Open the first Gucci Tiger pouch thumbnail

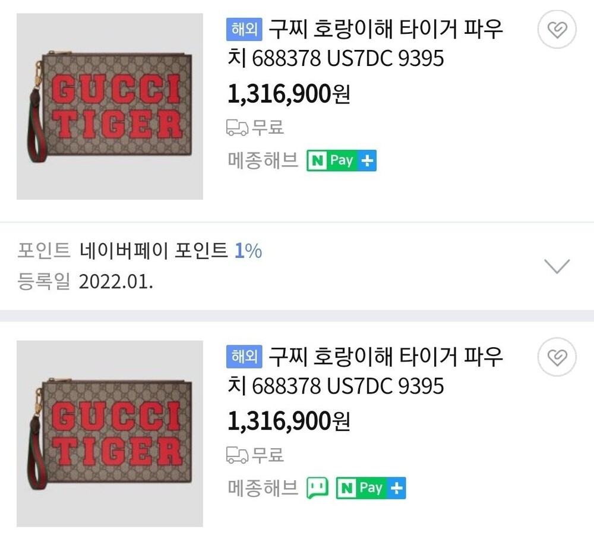click(110, 106)
